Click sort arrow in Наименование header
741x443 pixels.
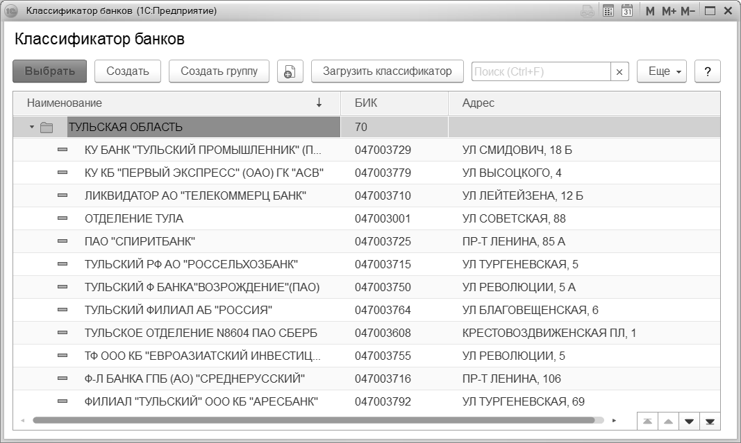pos(319,103)
